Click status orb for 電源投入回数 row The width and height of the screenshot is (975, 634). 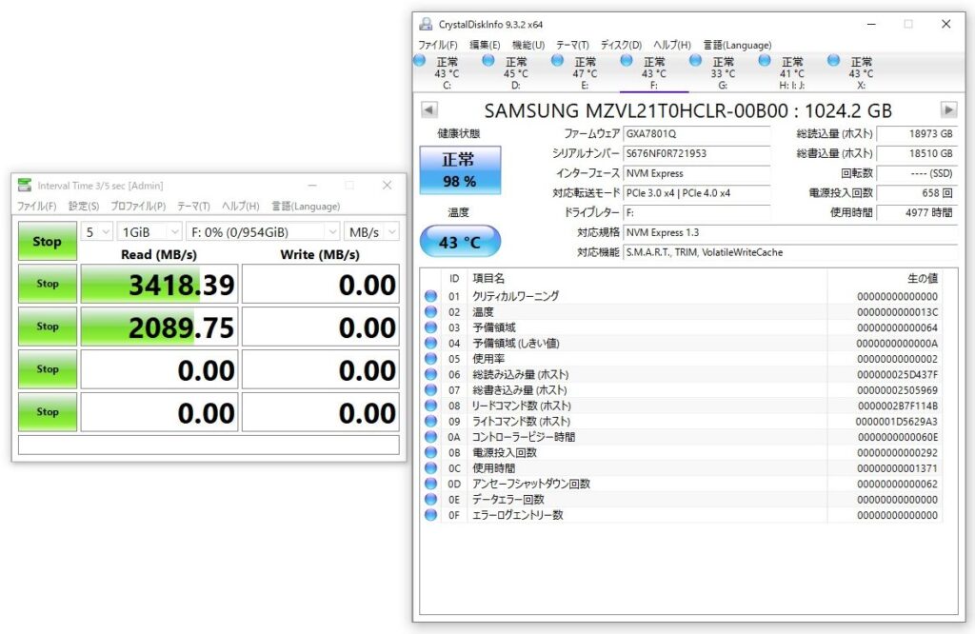[430, 452]
